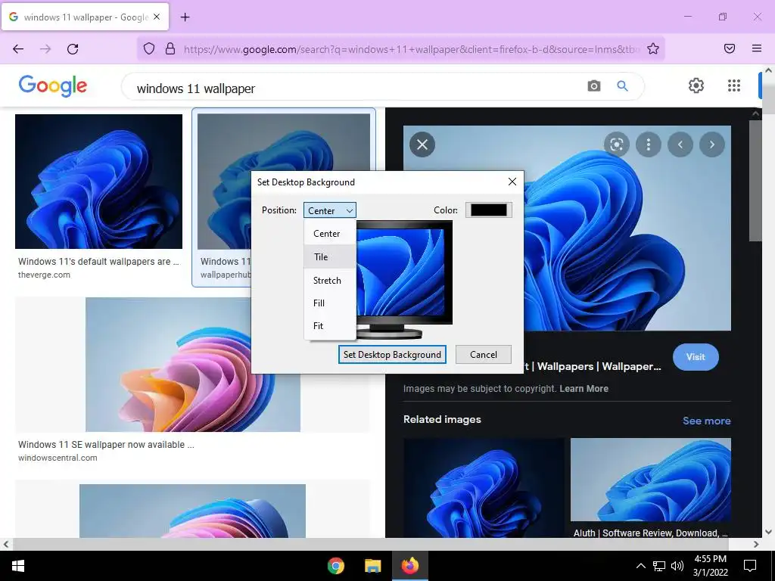775x581 pixels.
Task: Click the blue magnifier search icon
Action: tap(622, 86)
